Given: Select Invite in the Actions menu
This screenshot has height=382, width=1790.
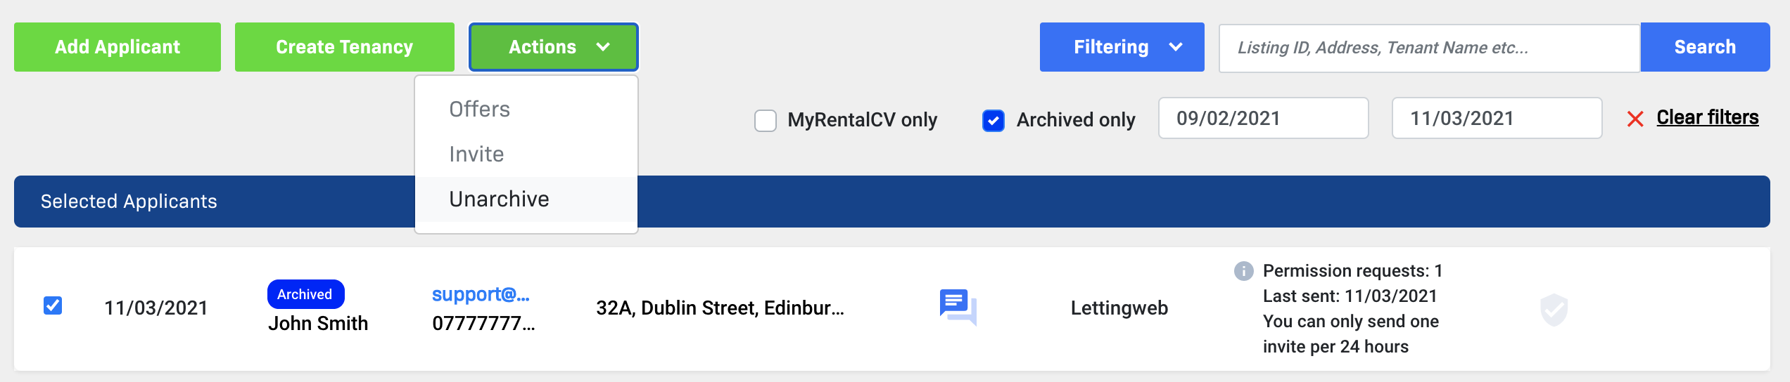Looking at the screenshot, I should (x=477, y=154).
